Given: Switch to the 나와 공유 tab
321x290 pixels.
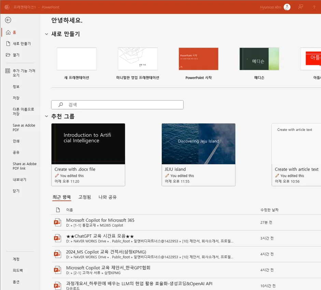Looking at the screenshot, I should 108,197.
